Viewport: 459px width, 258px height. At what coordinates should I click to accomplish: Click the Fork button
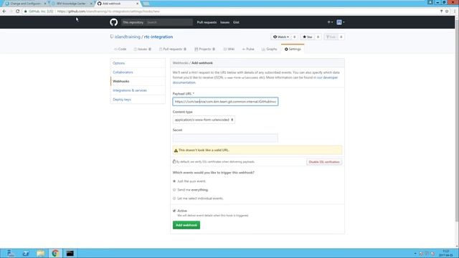pos(331,37)
